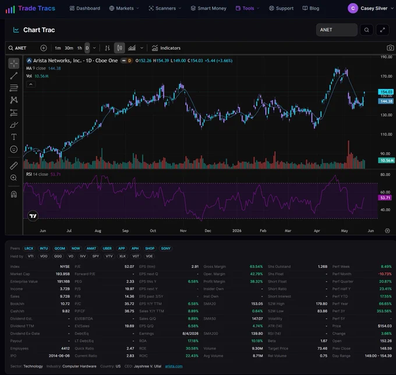Take a chart snapshot with camera icon
This screenshot has height=375, width=396.
(390, 48)
